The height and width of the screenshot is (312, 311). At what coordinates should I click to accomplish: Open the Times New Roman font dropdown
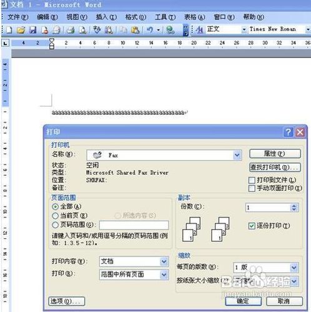pos(308,30)
